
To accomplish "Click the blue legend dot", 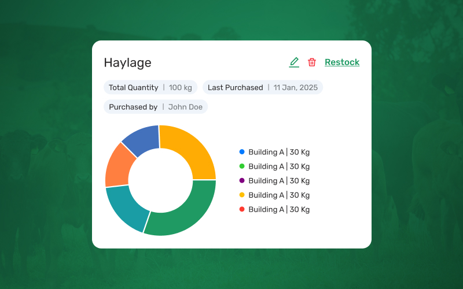I will click(242, 152).
